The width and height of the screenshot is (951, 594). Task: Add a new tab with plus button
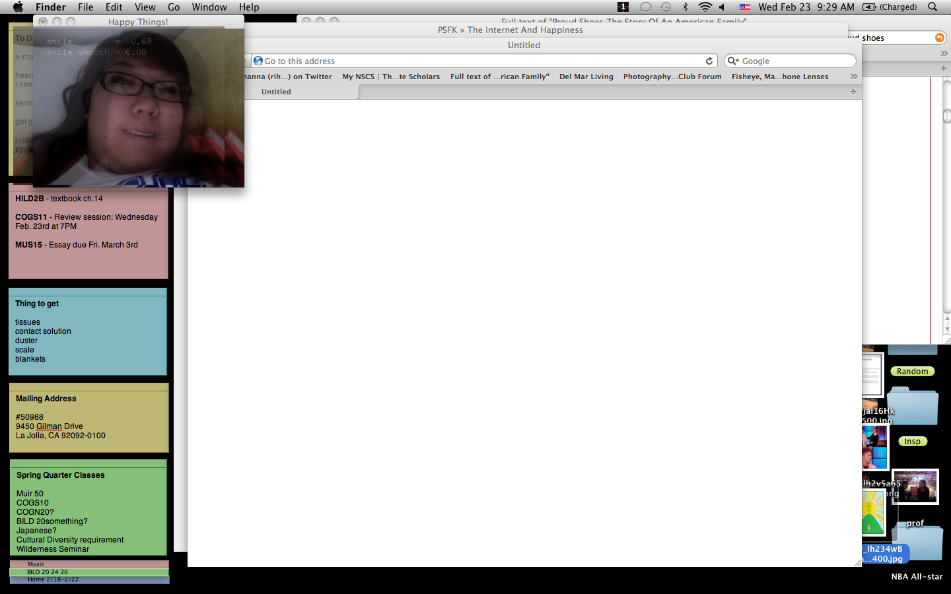click(x=853, y=92)
